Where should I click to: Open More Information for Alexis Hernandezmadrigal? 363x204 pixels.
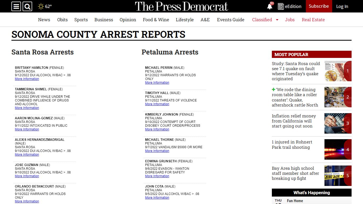click(27, 155)
